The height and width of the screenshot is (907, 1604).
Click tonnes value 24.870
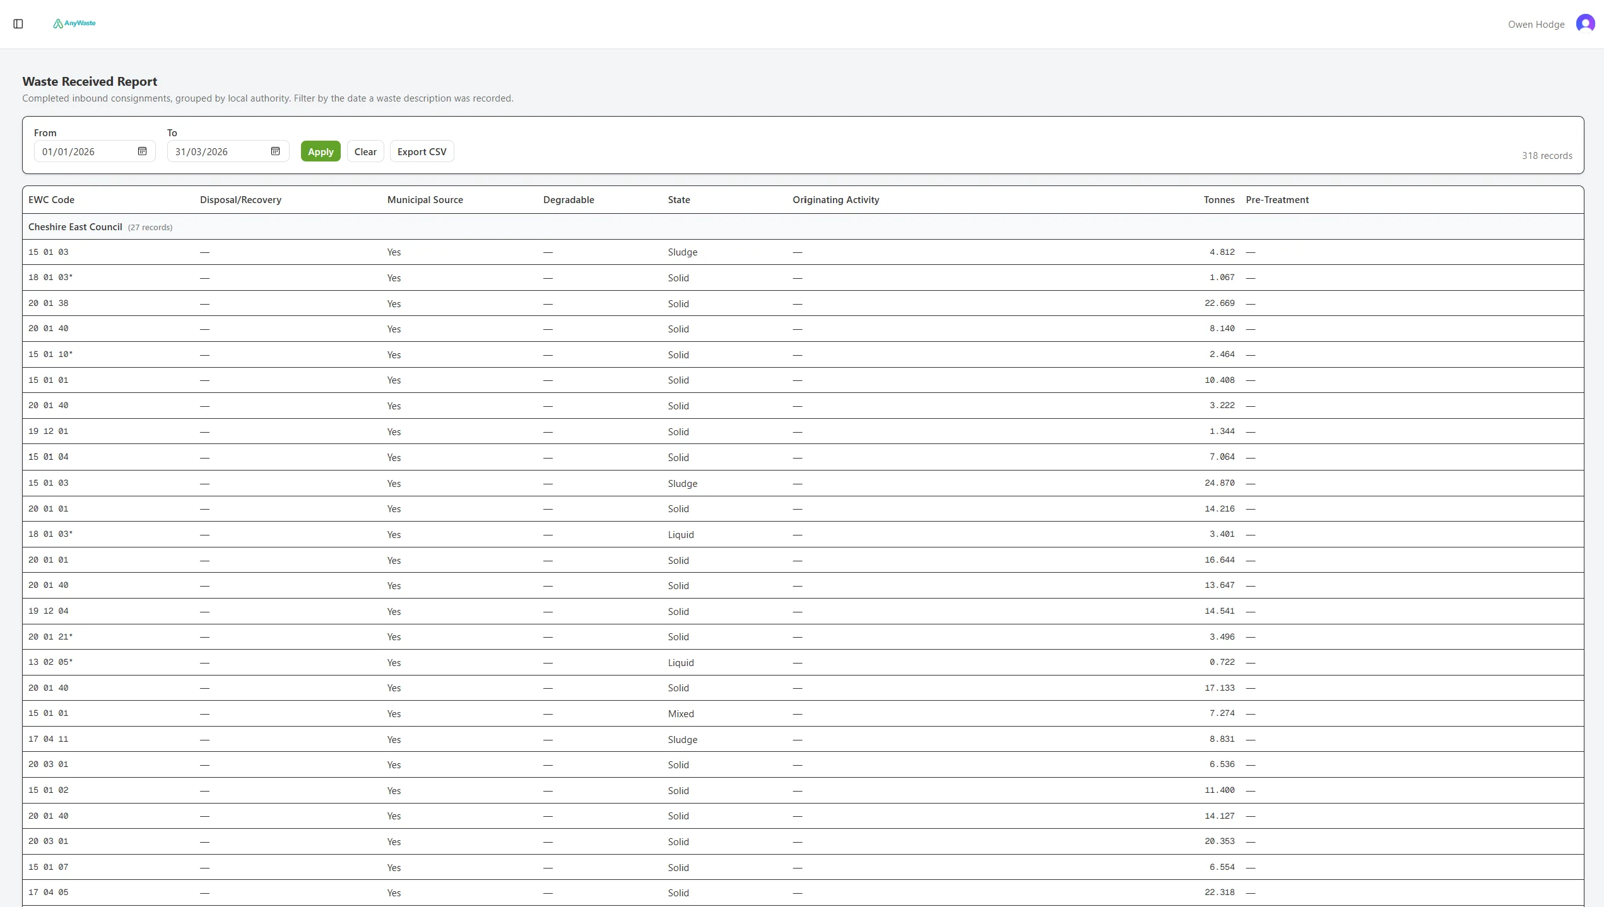tap(1219, 483)
